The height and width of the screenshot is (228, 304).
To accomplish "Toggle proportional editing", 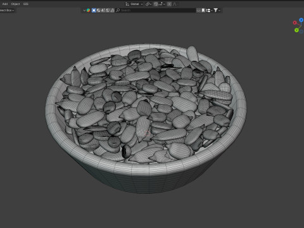I will 169,4.
